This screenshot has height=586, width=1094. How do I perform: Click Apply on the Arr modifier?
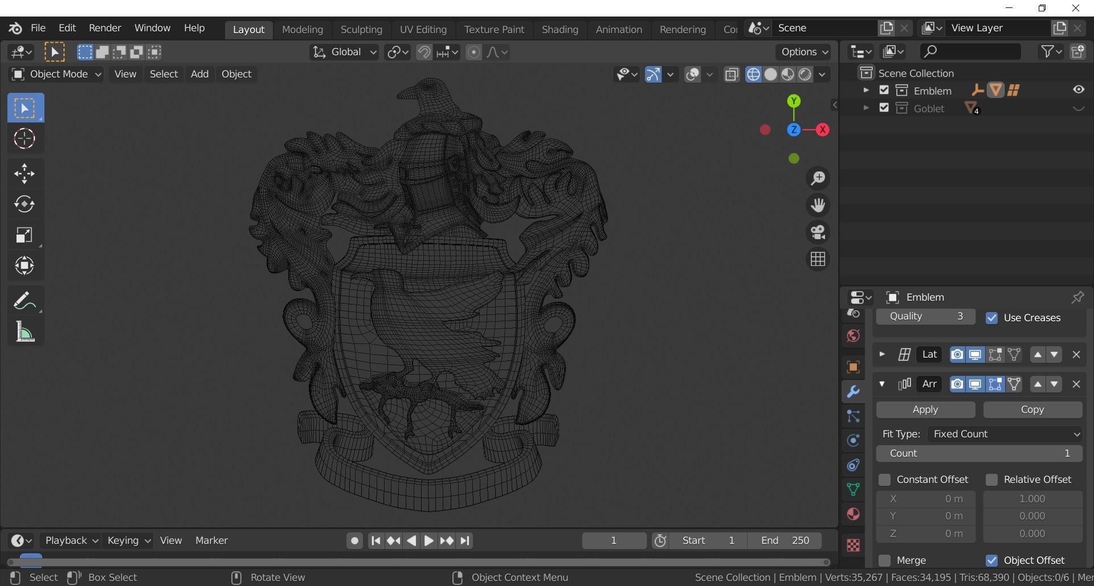point(925,409)
